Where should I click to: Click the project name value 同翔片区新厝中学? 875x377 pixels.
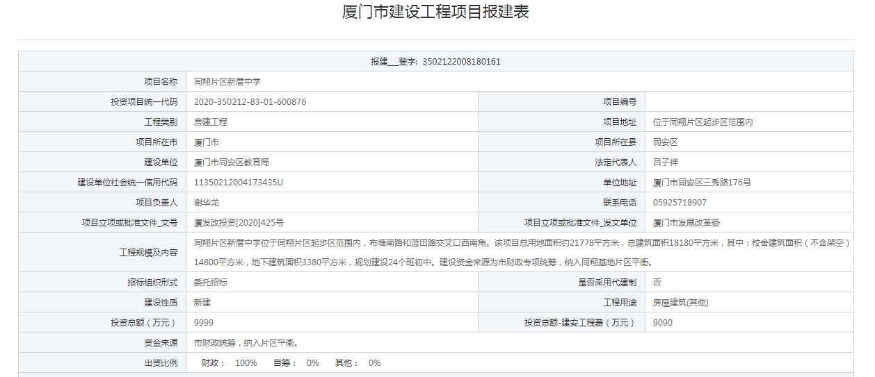(227, 82)
